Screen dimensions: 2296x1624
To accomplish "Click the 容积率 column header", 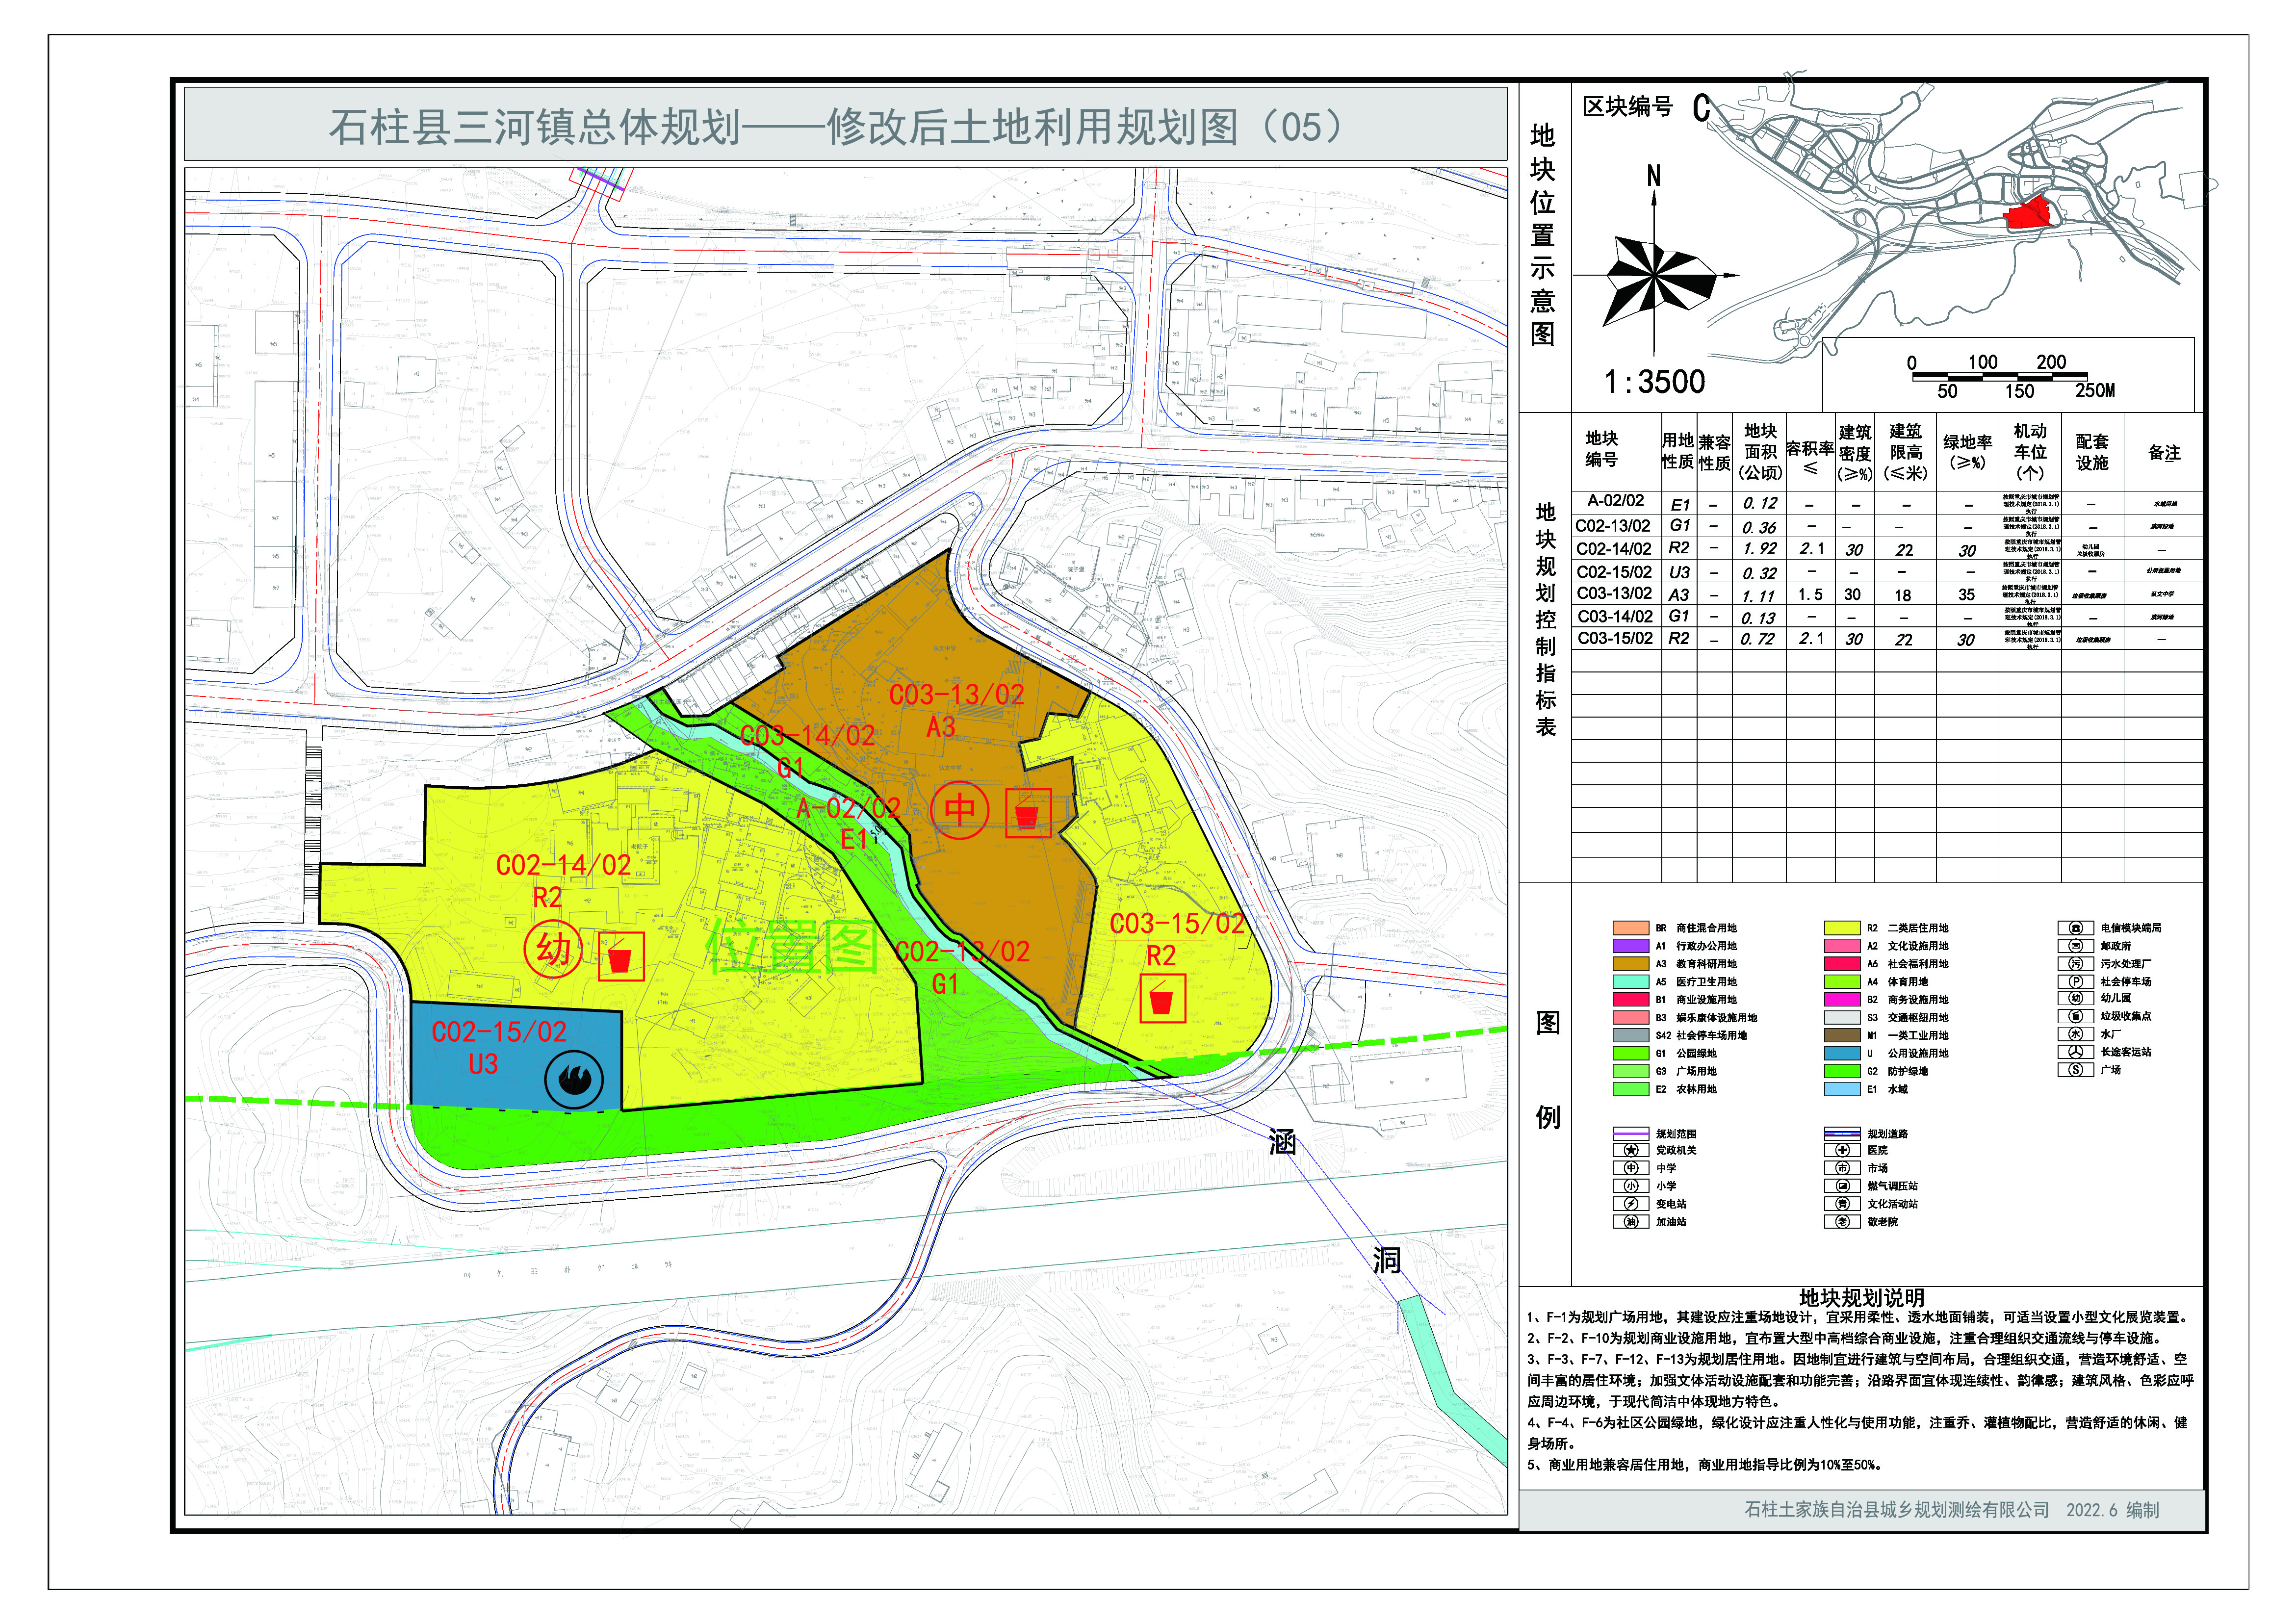I will (x=1810, y=457).
